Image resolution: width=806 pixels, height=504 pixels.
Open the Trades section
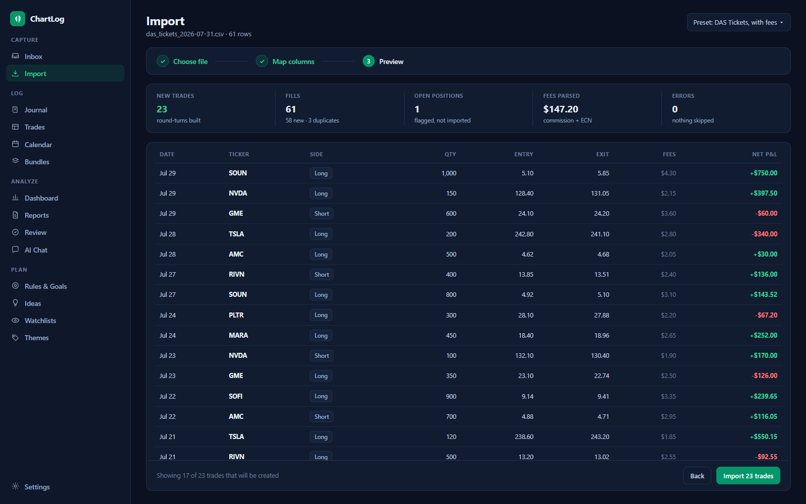click(65, 127)
